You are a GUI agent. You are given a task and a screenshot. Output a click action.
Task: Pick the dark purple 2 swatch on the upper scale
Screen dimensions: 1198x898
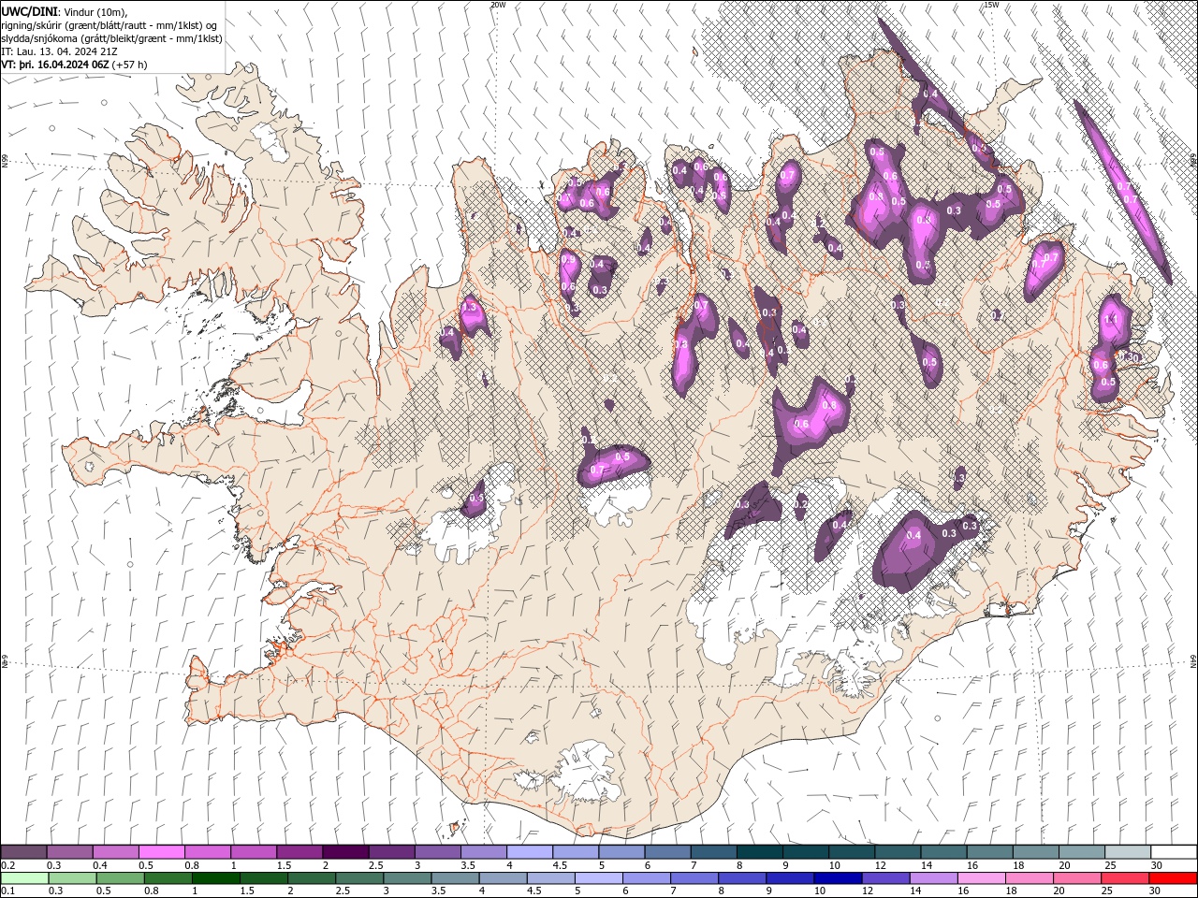[345, 852]
